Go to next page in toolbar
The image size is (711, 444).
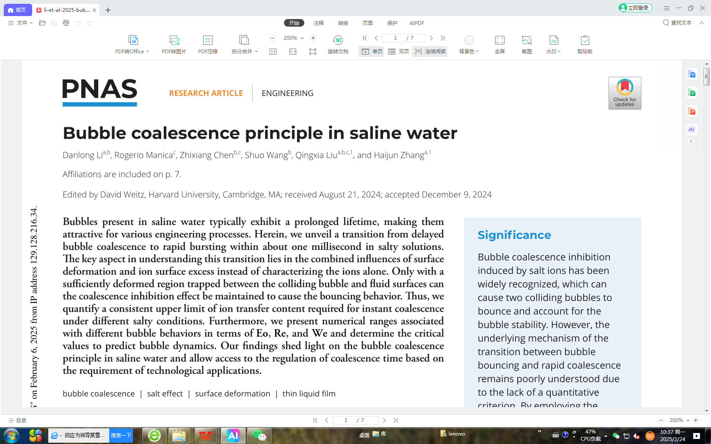pyautogui.click(x=431, y=38)
